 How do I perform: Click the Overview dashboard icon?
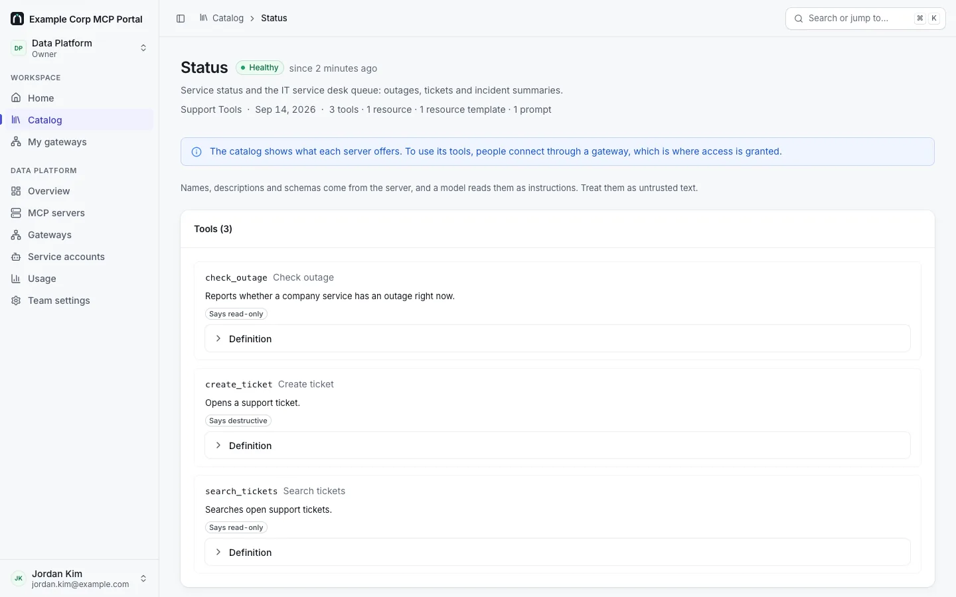pyautogui.click(x=16, y=191)
